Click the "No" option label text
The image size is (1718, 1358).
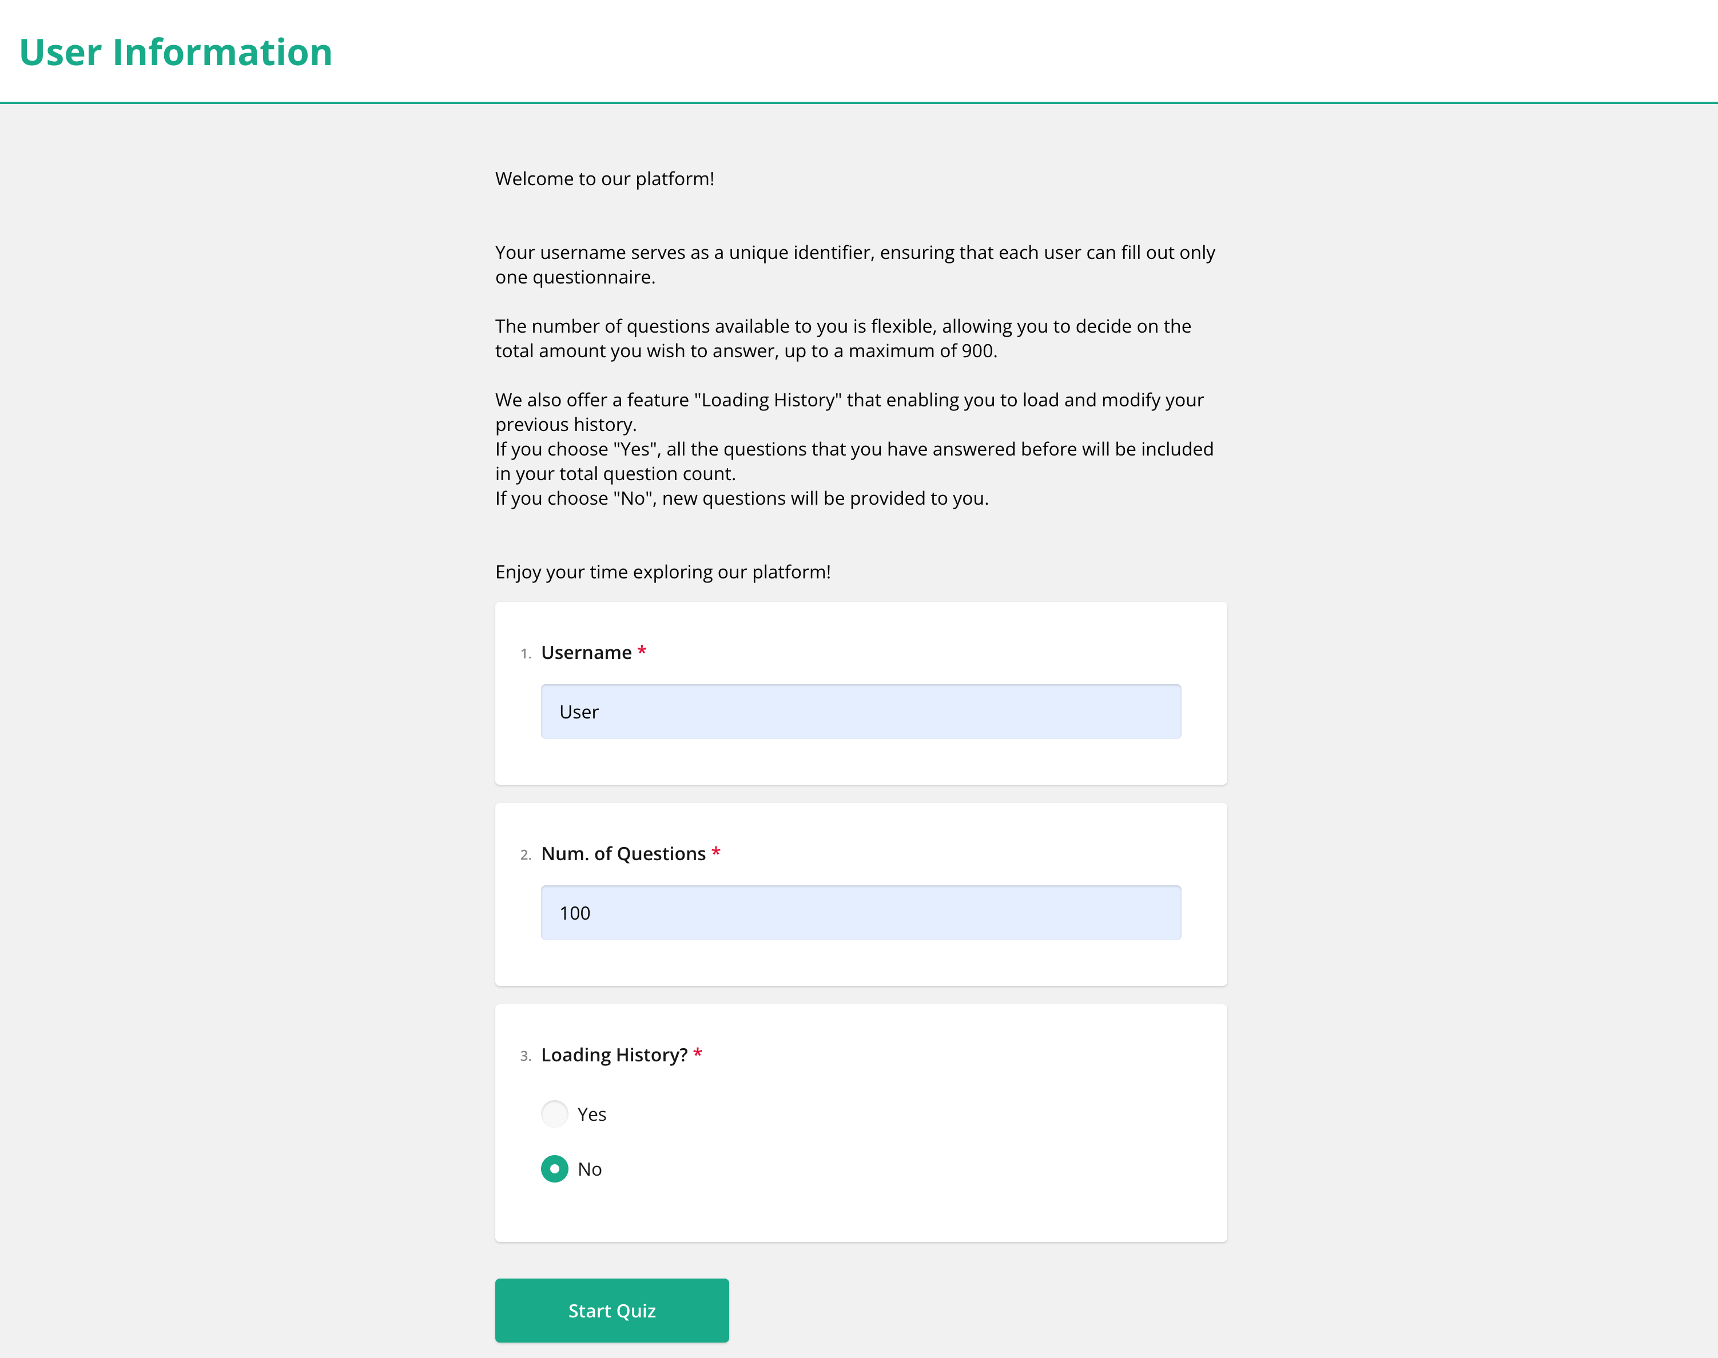(x=590, y=1169)
